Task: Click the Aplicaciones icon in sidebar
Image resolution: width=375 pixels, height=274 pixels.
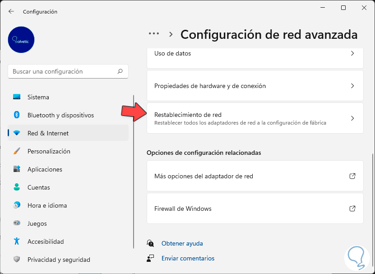Action: click(17, 169)
